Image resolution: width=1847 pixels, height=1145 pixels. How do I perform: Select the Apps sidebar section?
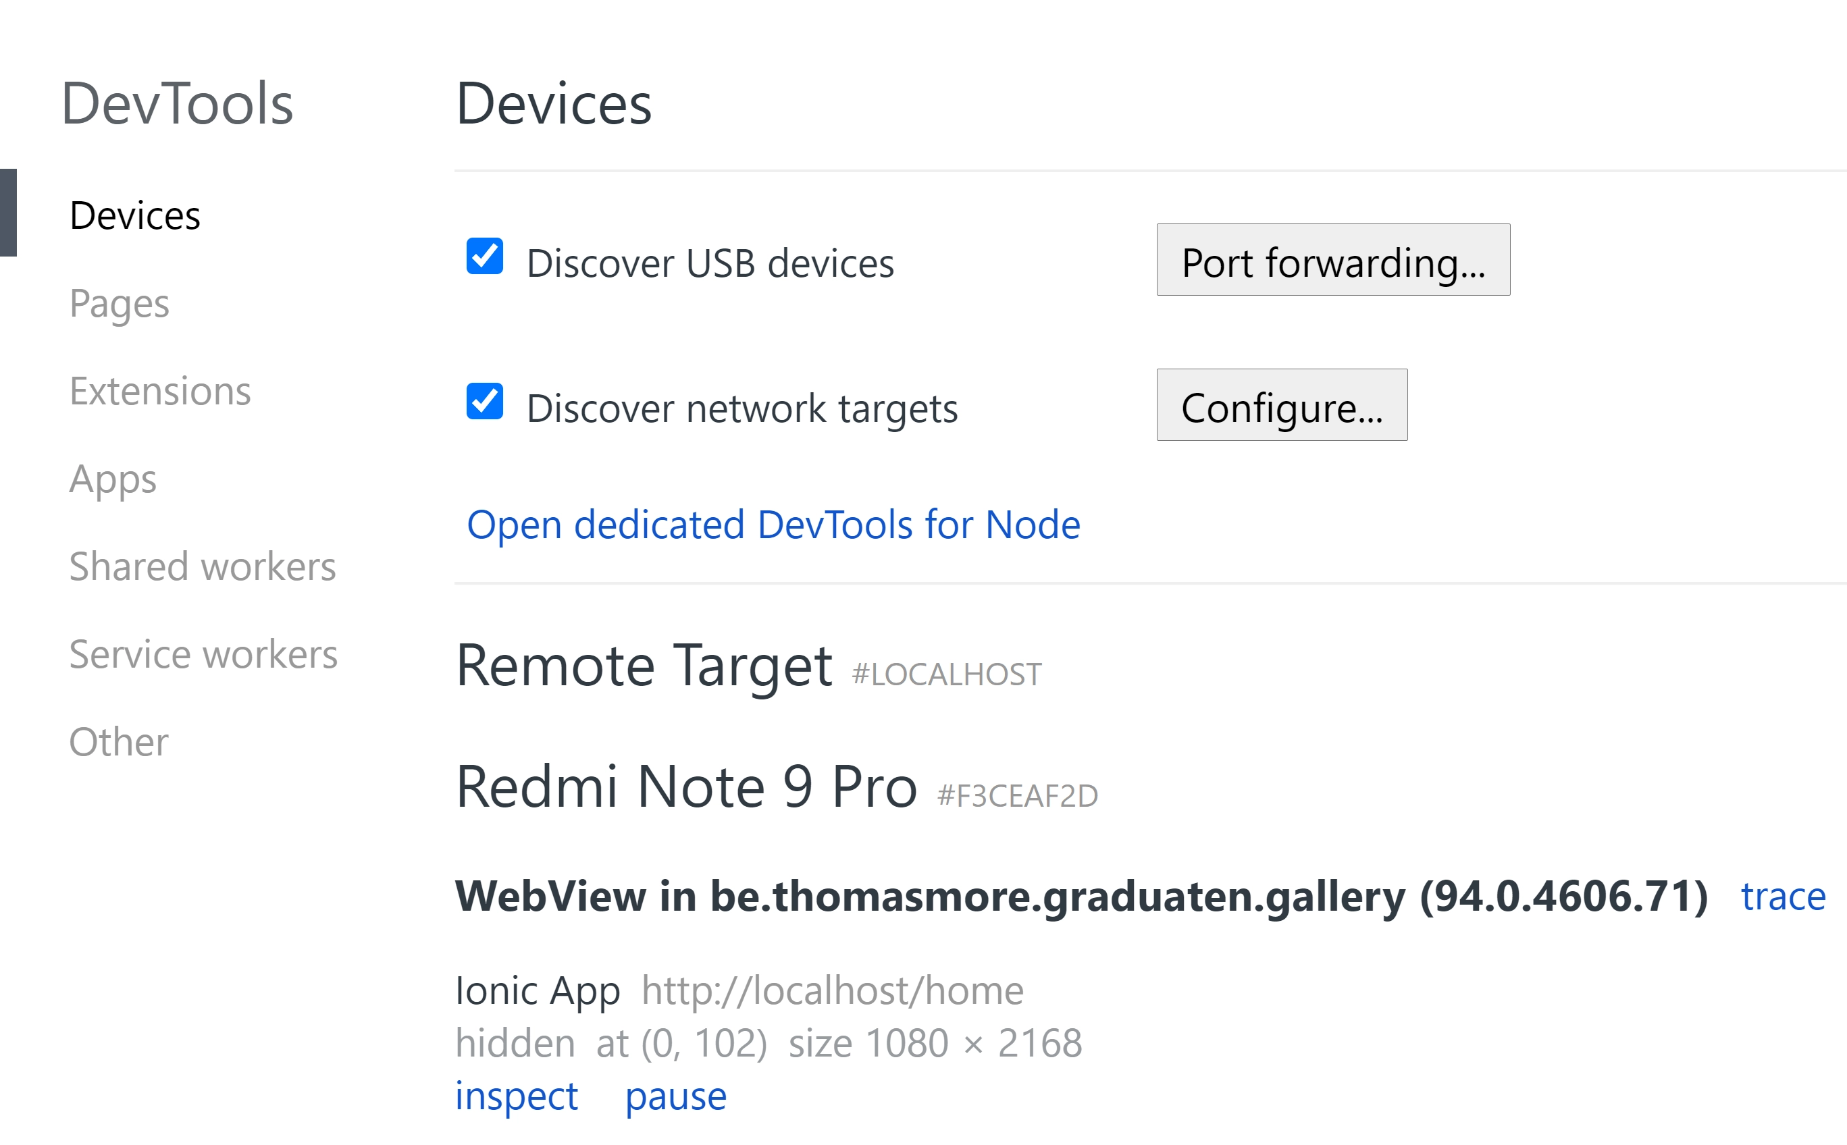pos(113,479)
